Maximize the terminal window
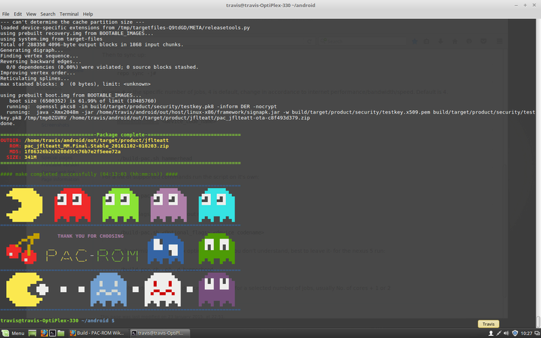541x338 pixels. coord(525,5)
